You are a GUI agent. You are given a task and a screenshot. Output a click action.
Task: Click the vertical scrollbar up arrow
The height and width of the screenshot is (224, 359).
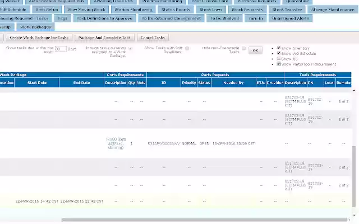[354, 91]
